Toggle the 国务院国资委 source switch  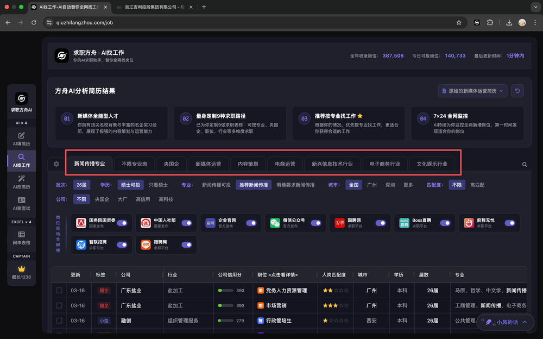[122, 223]
